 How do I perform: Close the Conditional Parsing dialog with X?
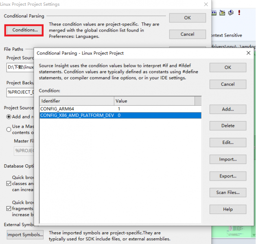click(x=248, y=53)
